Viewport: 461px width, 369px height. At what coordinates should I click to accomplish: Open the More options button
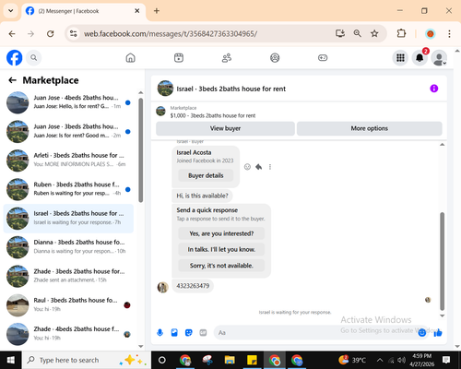tap(370, 128)
